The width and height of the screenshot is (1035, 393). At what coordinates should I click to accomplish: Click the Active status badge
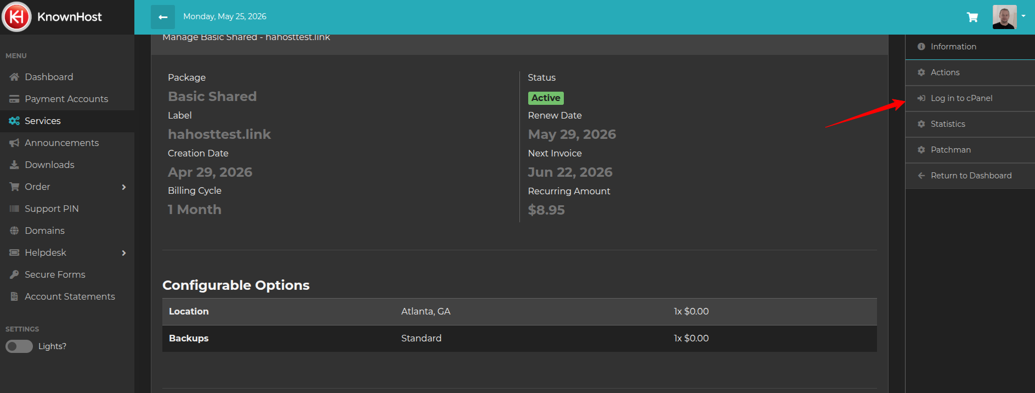[x=546, y=98]
